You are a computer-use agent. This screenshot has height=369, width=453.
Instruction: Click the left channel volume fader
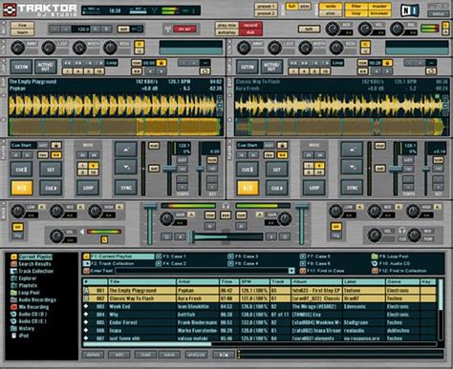click(x=149, y=207)
